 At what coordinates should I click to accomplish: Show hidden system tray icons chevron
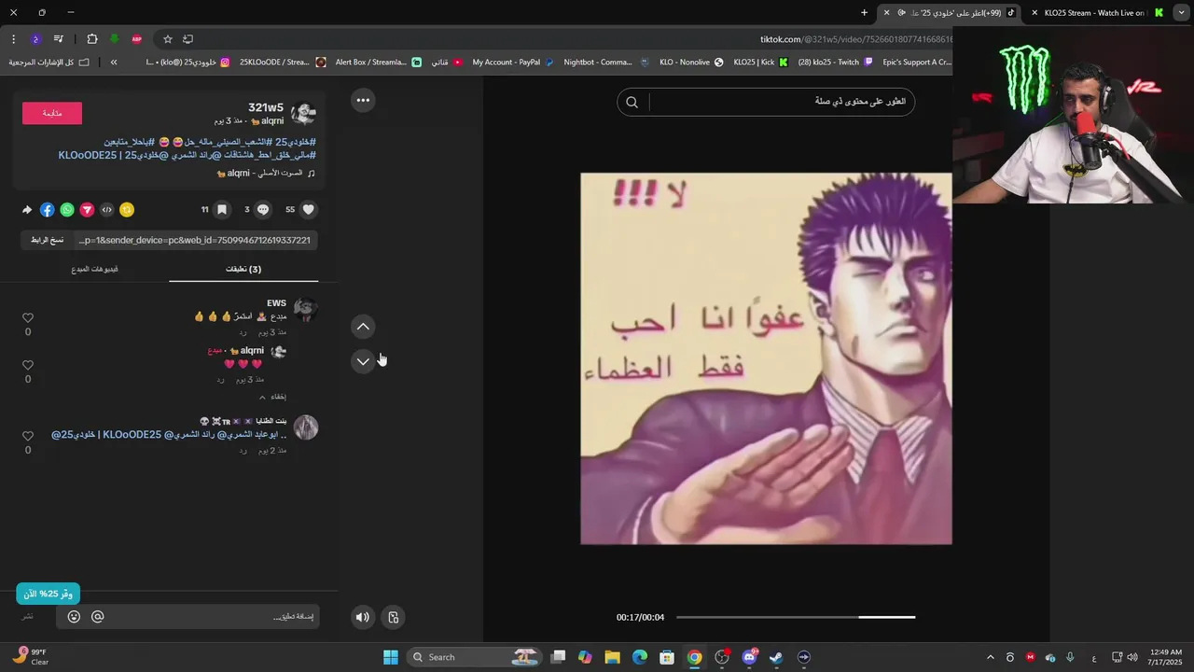click(x=991, y=657)
